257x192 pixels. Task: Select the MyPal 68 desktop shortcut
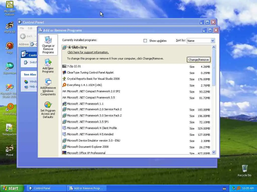click(10, 27)
